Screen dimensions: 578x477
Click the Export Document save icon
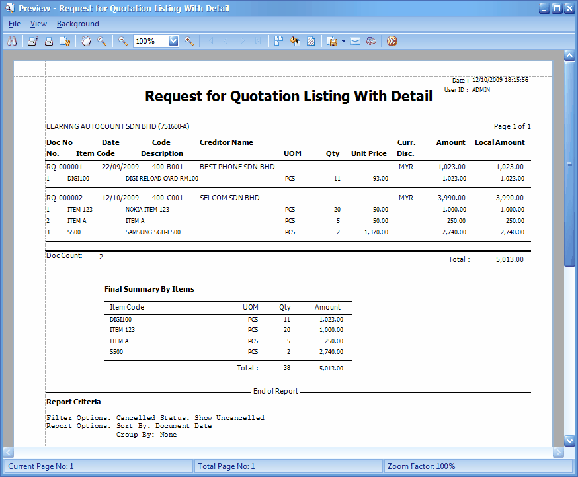(333, 41)
